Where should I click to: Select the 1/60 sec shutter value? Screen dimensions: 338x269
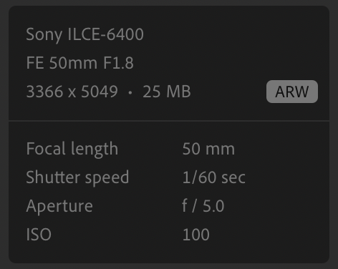pos(214,177)
